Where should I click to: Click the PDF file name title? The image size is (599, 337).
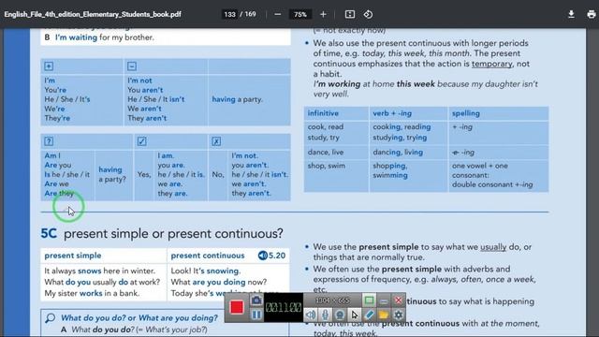[x=93, y=14]
